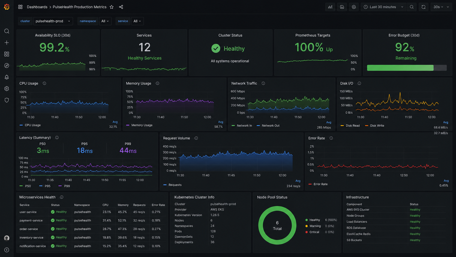Click the Latency (Summary) info icon
The image size is (456, 257).
pos(57,138)
